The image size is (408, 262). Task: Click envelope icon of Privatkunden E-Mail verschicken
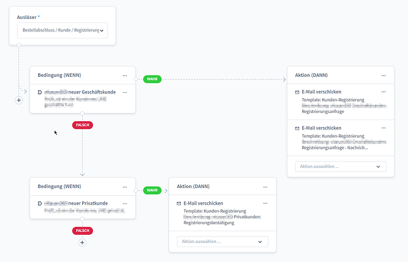tap(179, 203)
